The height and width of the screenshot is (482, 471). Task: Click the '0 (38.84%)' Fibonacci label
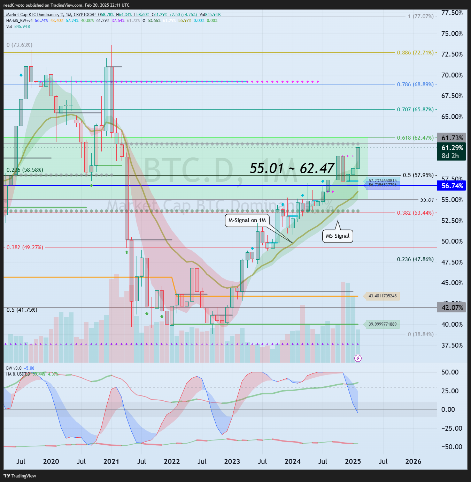click(421, 334)
